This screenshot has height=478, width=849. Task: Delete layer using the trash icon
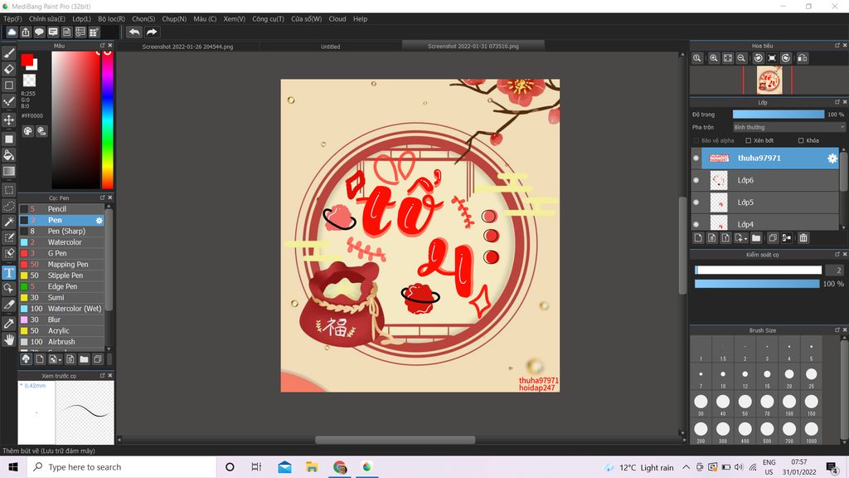click(803, 238)
